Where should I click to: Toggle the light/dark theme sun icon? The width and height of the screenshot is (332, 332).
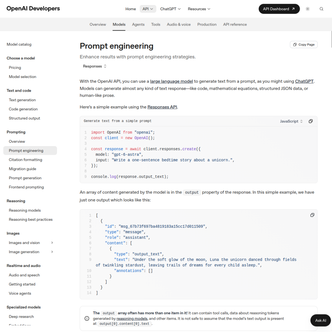[307, 9]
